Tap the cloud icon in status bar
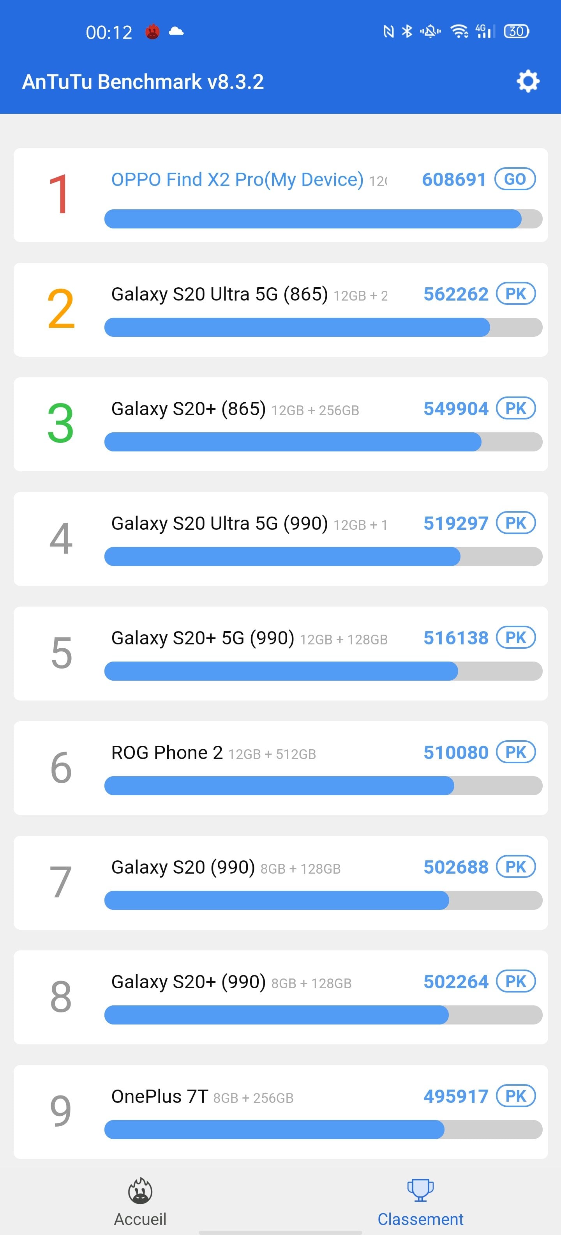561x1235 pixels. coord(176,32)
